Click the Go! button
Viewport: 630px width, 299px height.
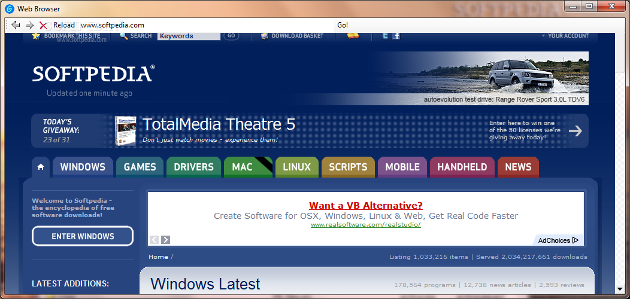[x=343, y=25]
